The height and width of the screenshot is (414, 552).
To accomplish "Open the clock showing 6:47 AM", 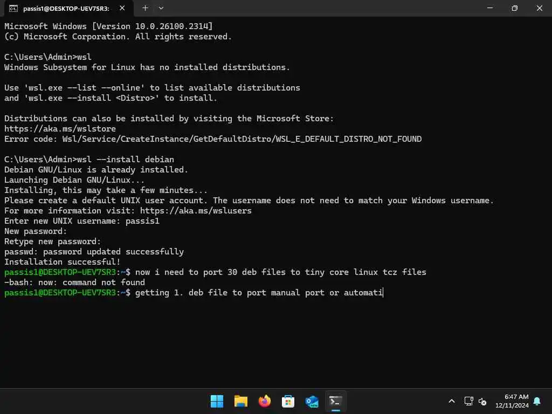I will click(x=512, y=401).
